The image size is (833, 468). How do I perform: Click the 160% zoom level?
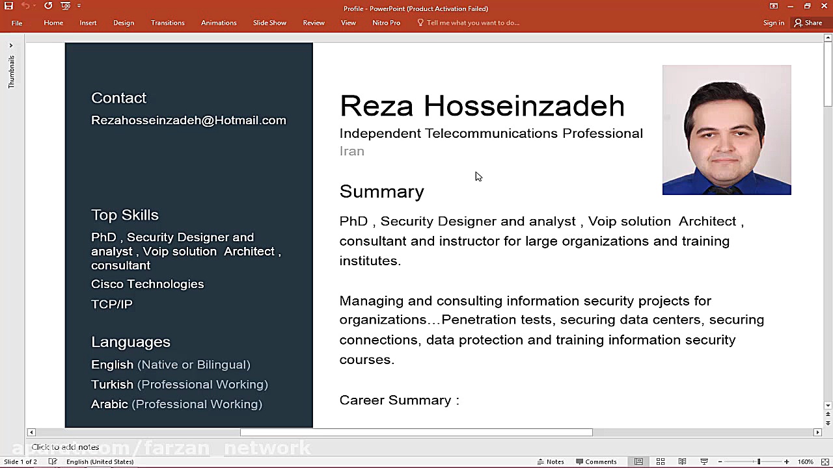pos(806,461)
